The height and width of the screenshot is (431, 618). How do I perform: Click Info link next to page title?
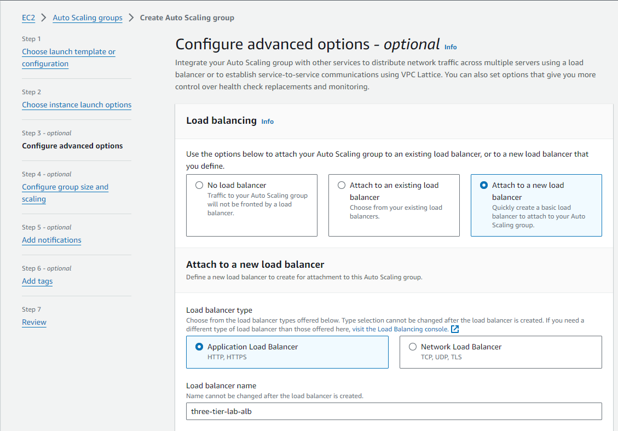[x=450, y=47]
